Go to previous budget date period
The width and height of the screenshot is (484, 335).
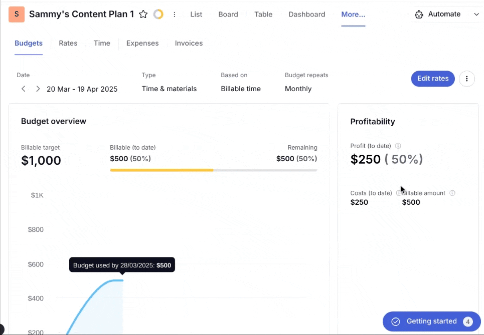24,89
